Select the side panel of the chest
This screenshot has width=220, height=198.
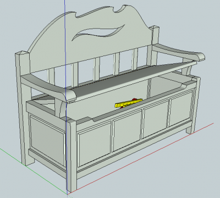click(x=47, y=141)
